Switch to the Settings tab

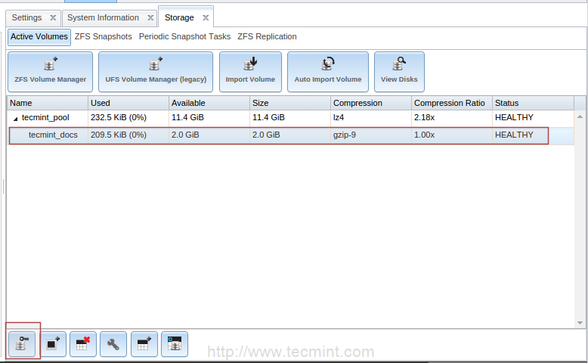[27, 17]
